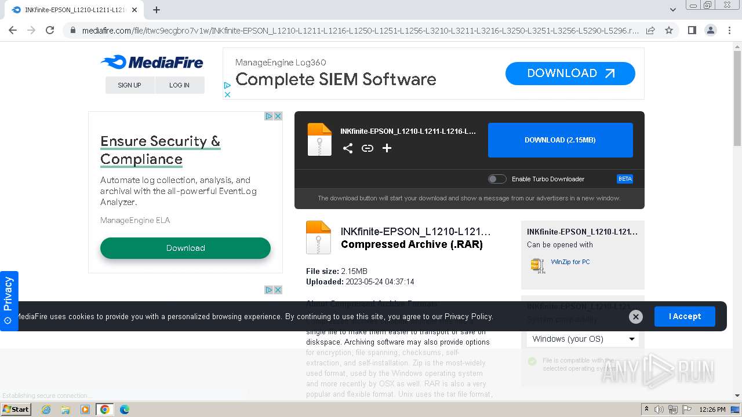Click the SIGN UP button

[x=129, y=85]
